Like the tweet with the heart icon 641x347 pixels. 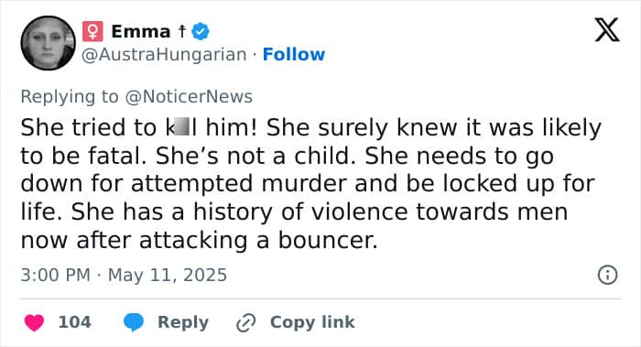click(35, 322)
